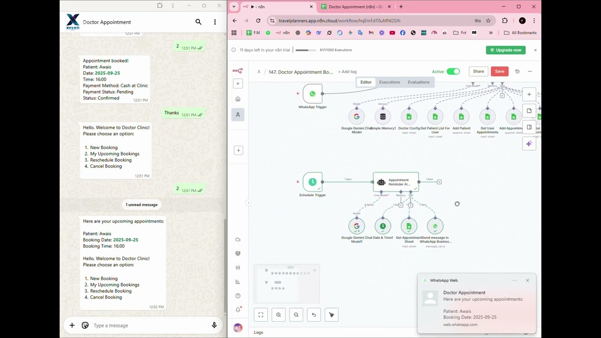Select the Date & Time1 node
601x338 pixels.
coord(383,226)
